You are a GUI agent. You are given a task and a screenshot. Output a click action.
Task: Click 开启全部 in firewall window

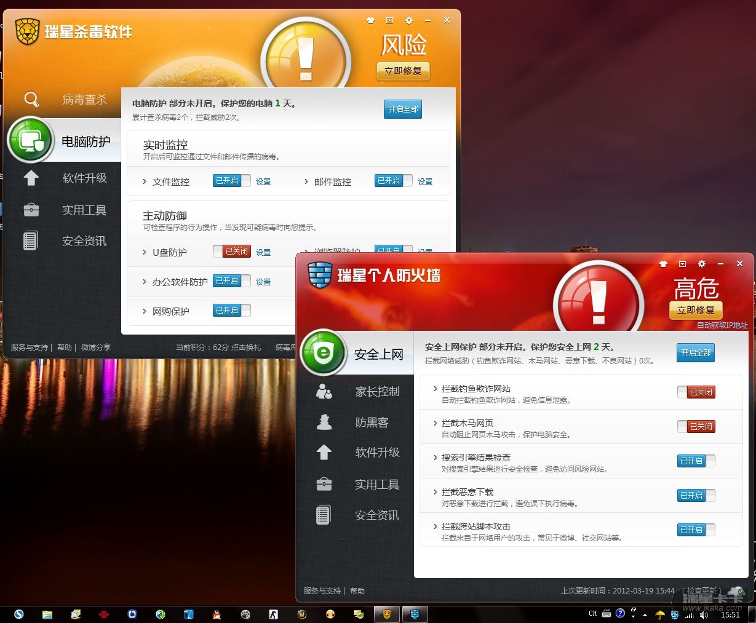click(x=696, y=352)
